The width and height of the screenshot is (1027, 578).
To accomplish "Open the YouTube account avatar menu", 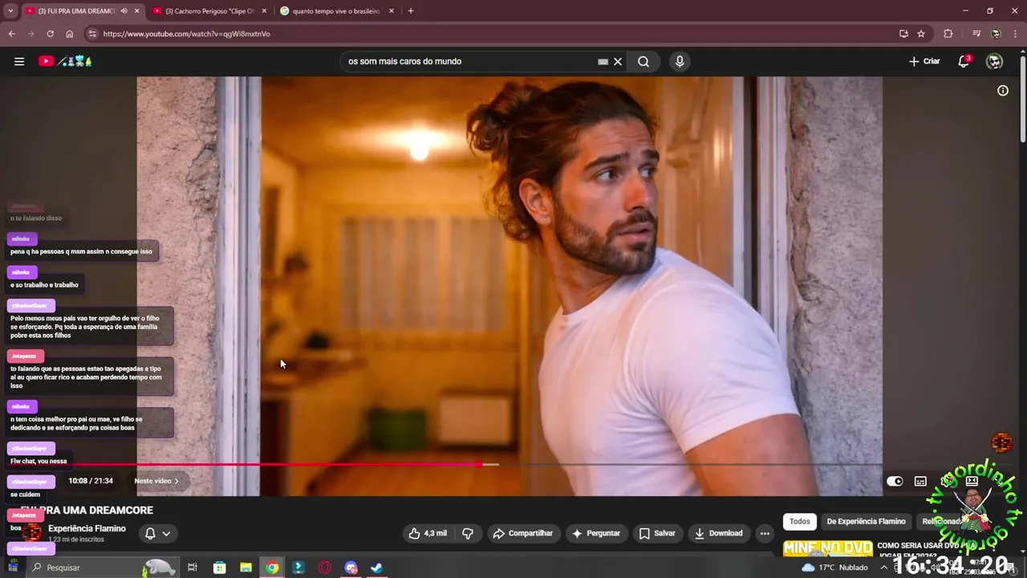I will pyautogui.click(x=994, y=61).
